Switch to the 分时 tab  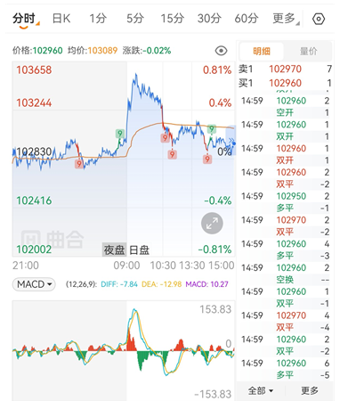coord(24,19)
